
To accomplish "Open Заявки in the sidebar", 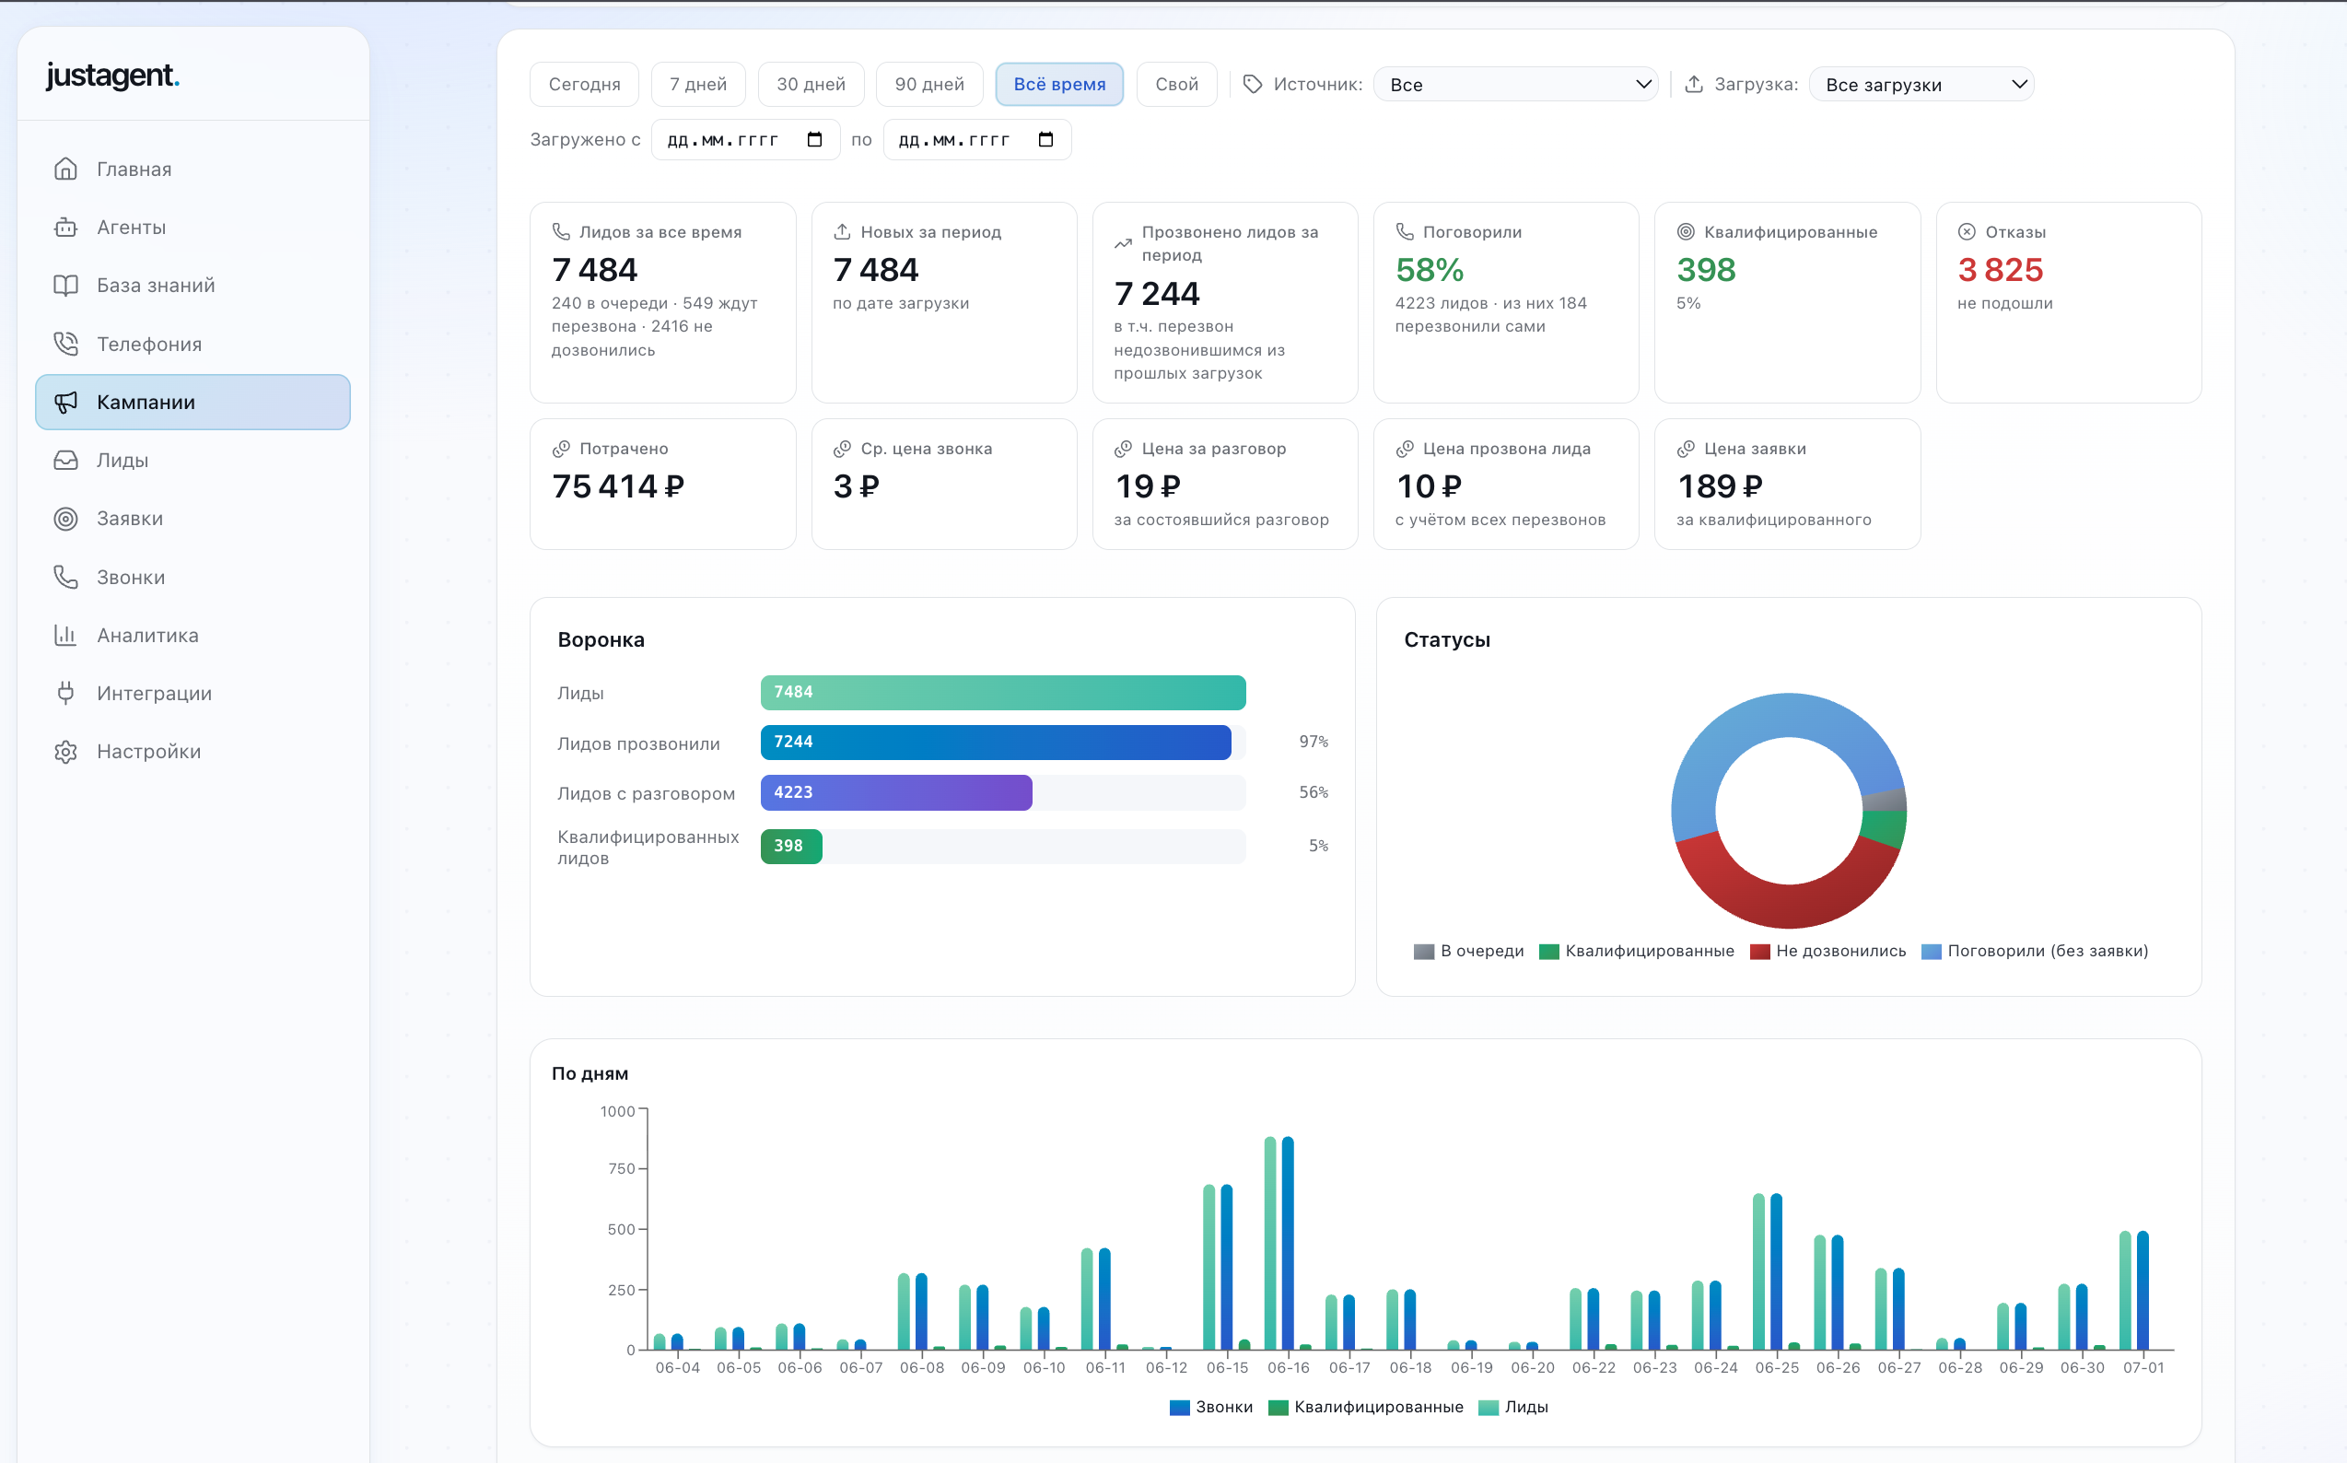I will 193,519.
